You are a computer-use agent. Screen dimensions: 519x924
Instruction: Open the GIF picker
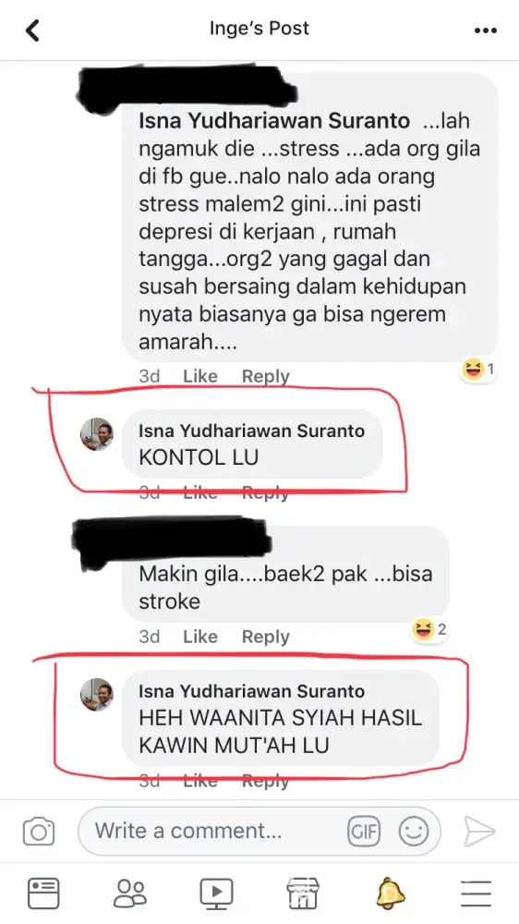[364, 832]
